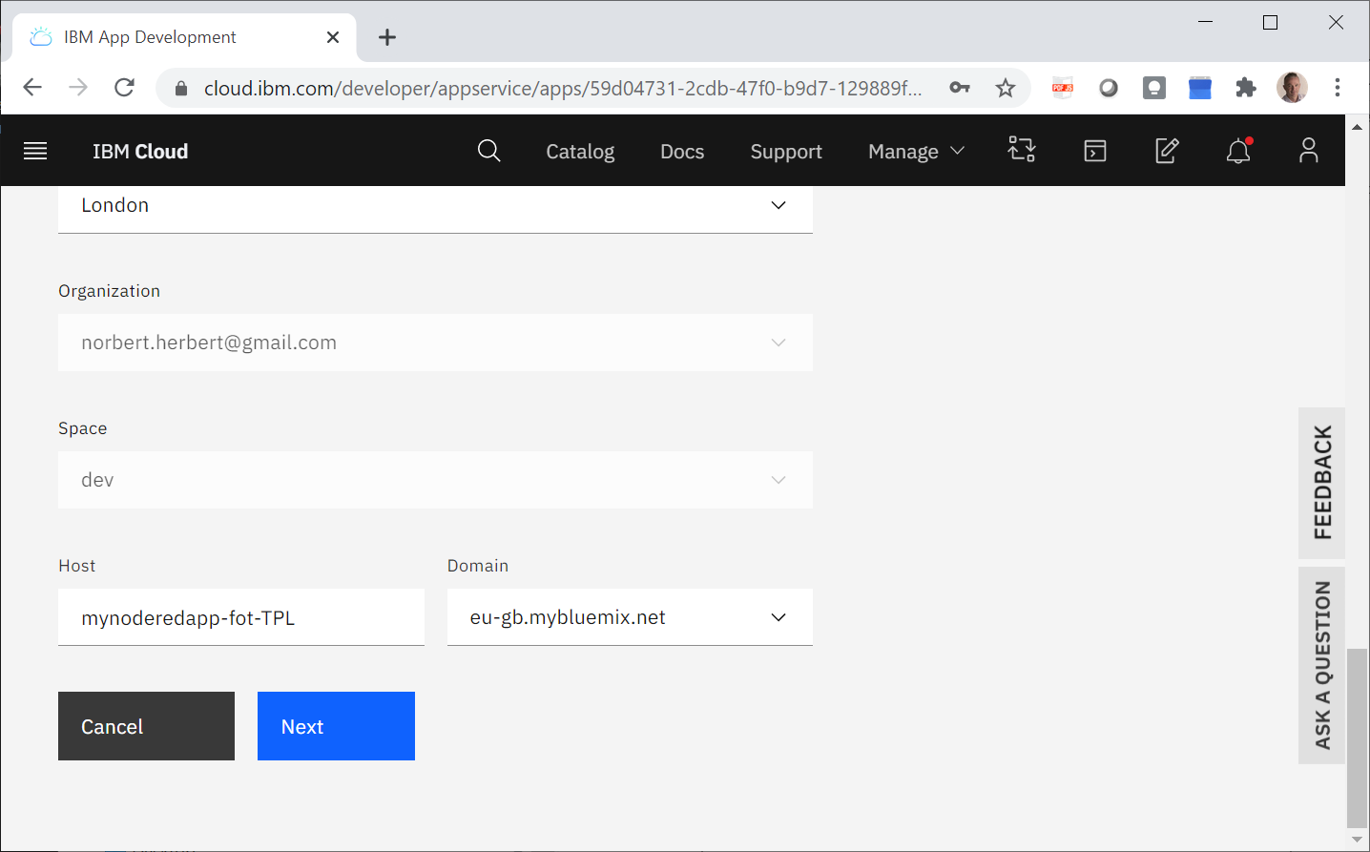This screenshot has width=1370, height=852.
Task: Open Docs in the top navigation
Action: (682, 152)
